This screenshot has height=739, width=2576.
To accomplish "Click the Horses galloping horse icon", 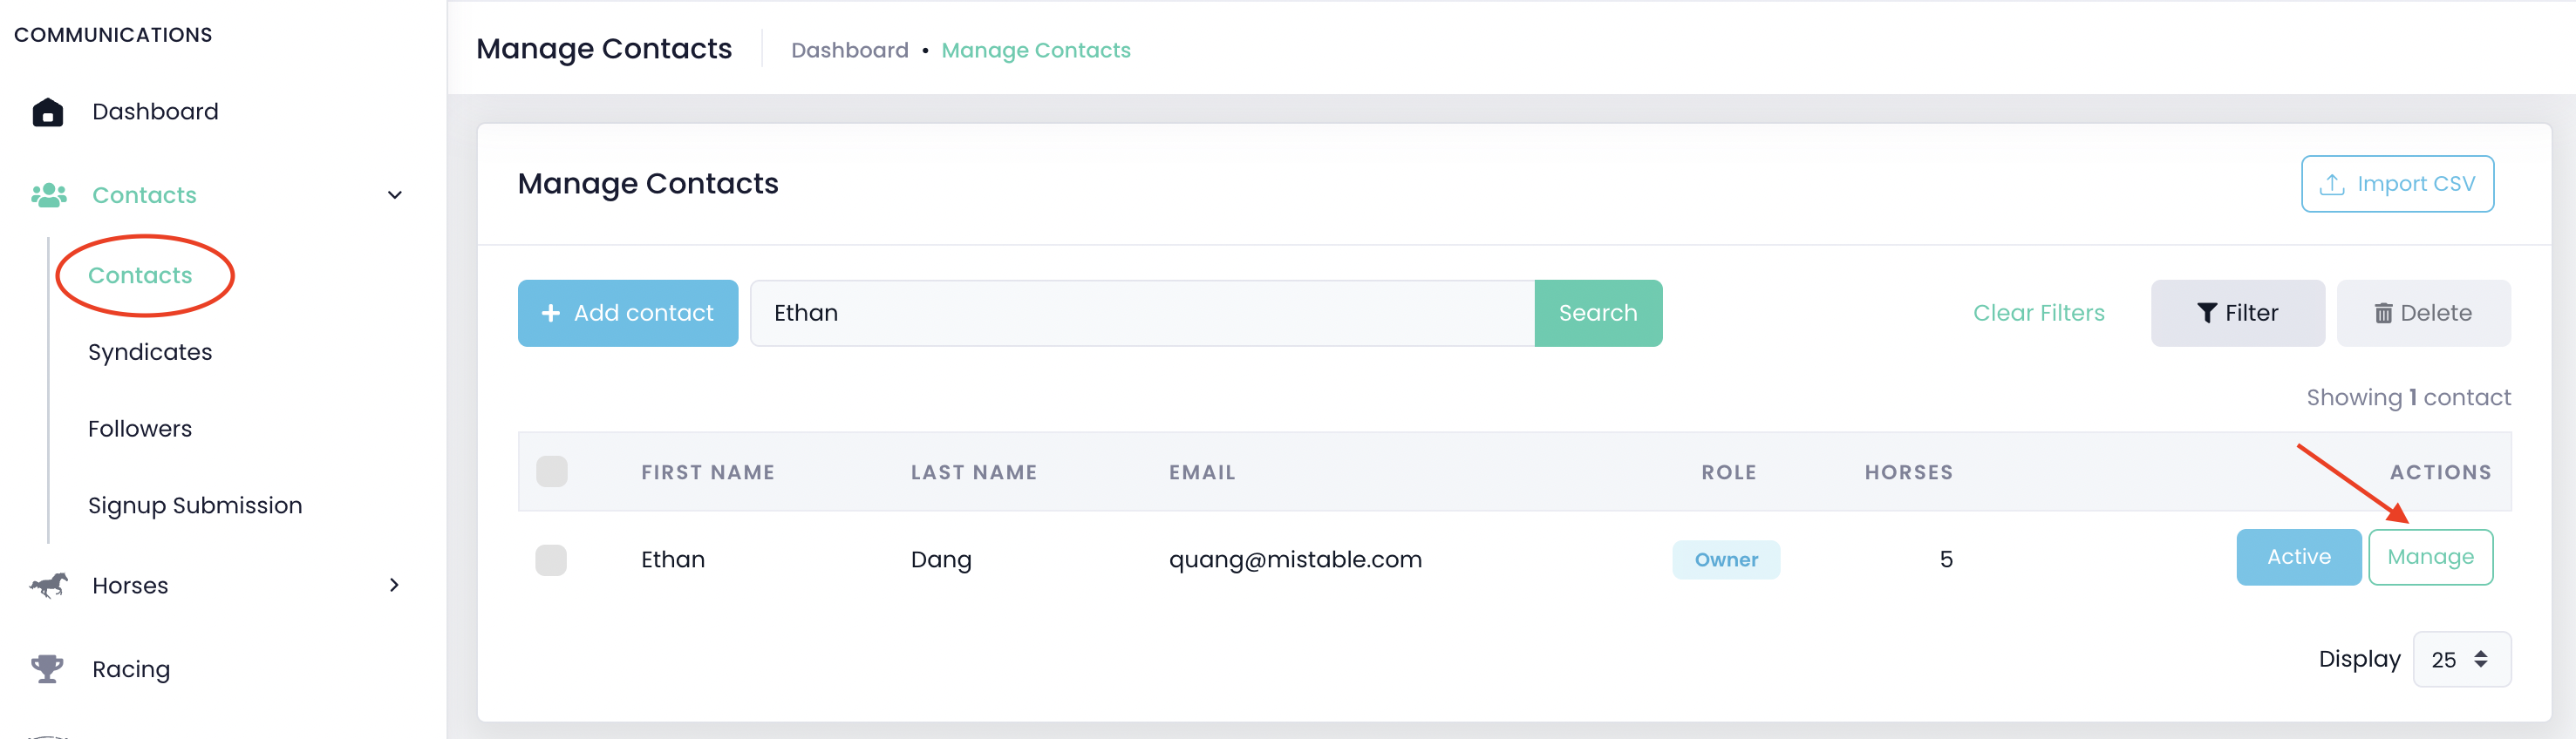I will click(48, 585).
